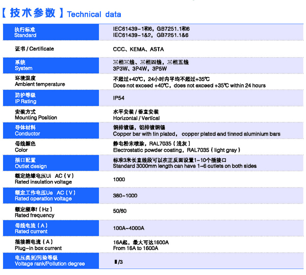The width and height of the screenshot is (306, 275).
Task: Click the blue 'System' row label
Action: [23, 68]
